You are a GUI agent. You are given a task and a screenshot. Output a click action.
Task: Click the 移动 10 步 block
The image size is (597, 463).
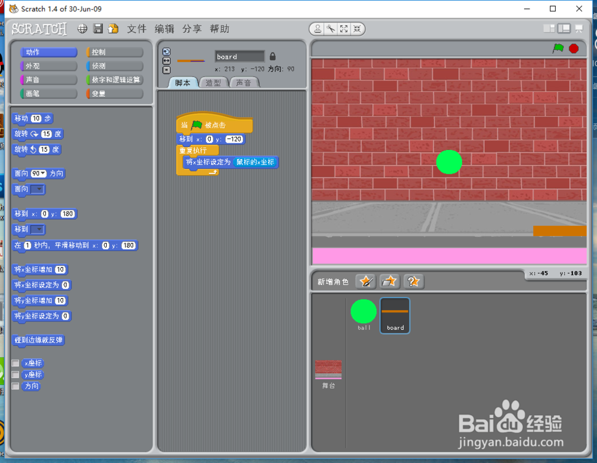pyautogui.click(x=33, y=118)
